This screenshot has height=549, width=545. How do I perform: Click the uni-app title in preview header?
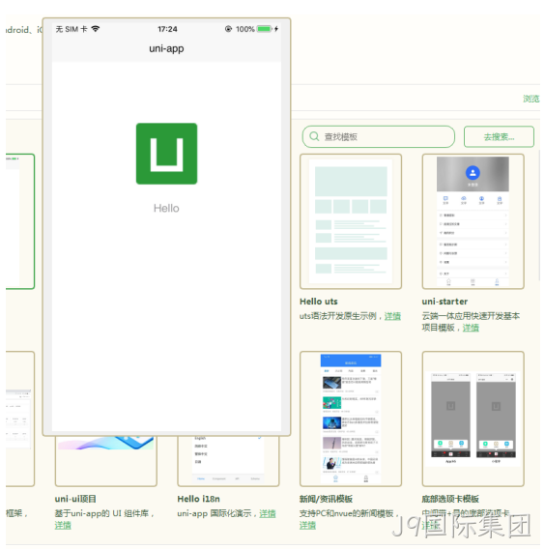coord(166,48)
